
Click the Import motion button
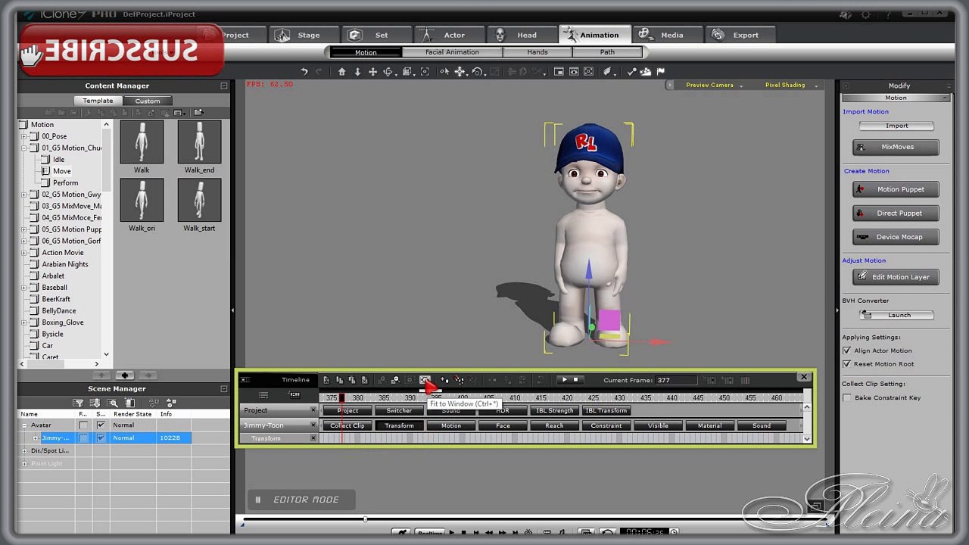point(897,126)
